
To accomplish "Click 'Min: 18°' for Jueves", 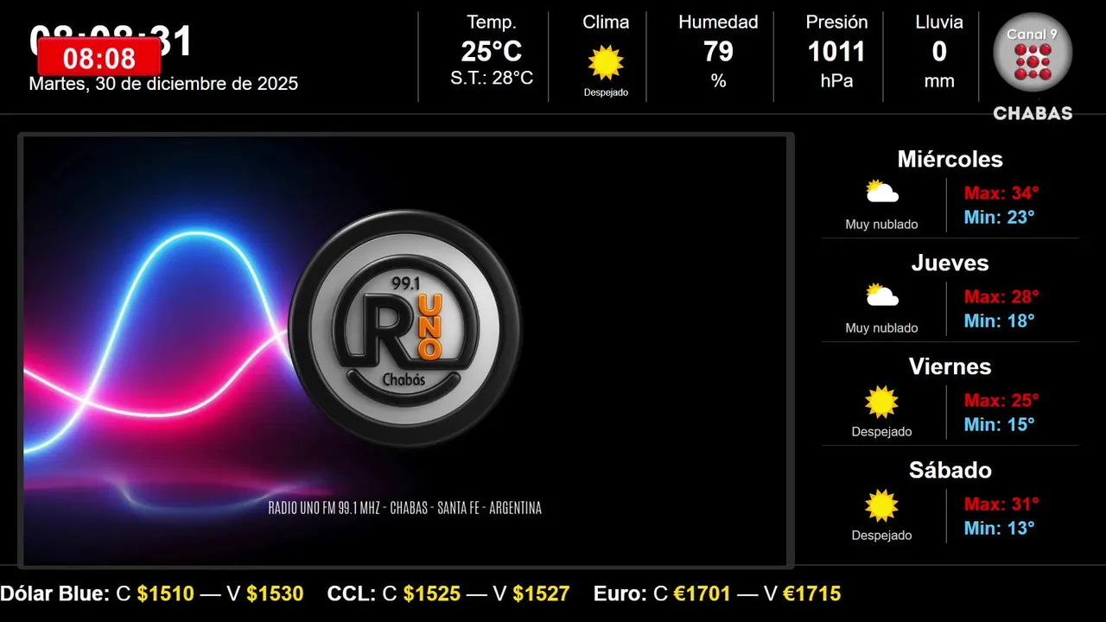I will tap(999, 321).
